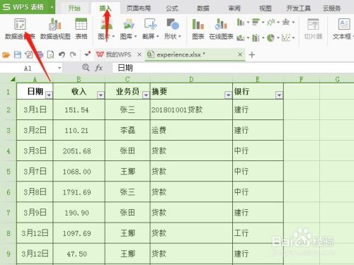
Task: Select cell with value 1791.69
Action: tap(79, 192)
